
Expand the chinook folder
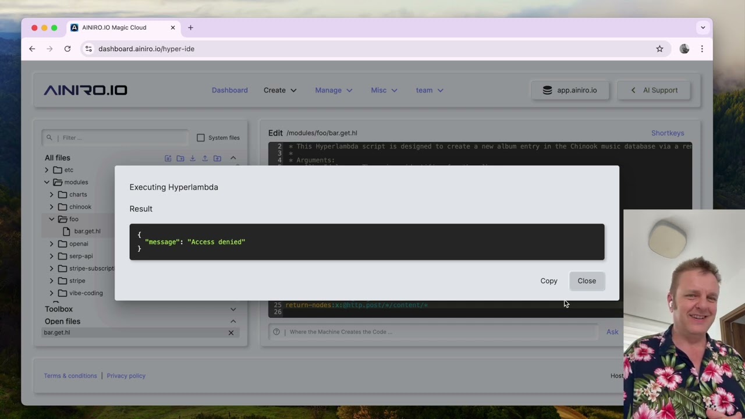coord(51,207)
